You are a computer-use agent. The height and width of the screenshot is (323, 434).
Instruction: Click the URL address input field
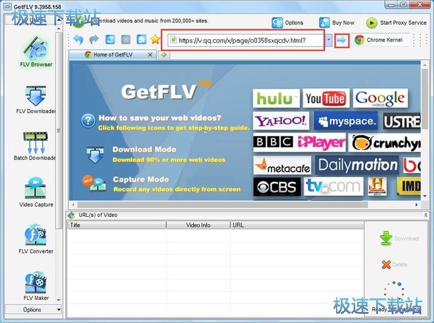click(245, 40)
